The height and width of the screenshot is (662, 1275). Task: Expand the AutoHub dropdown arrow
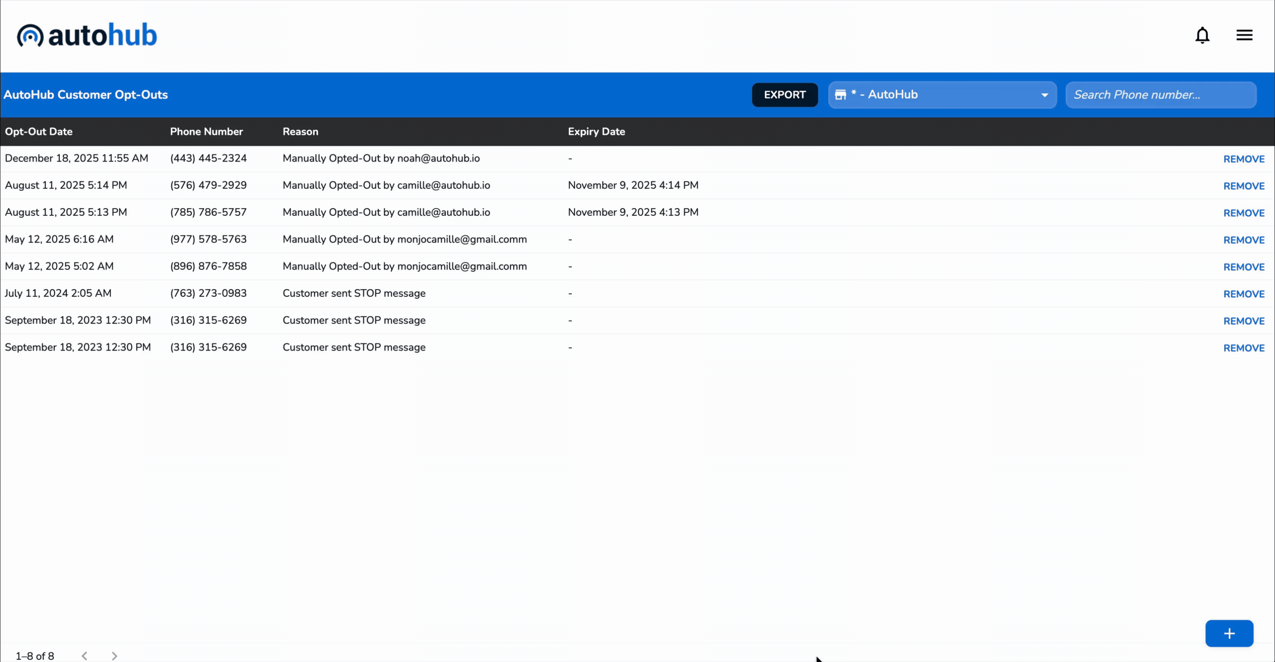click(1044, 95)
